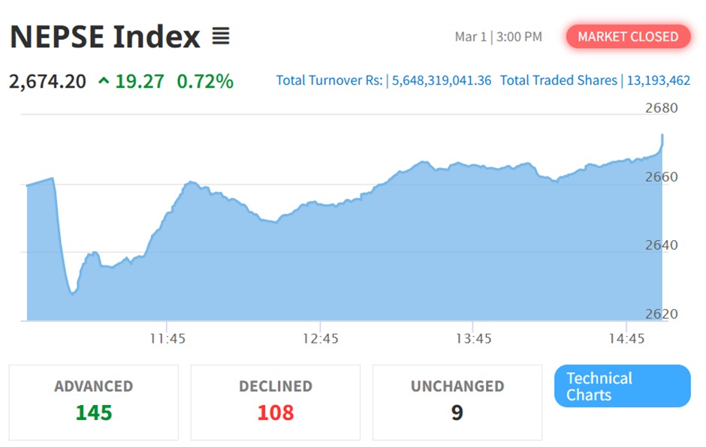Viewport: 706px width, 447px height.
Task: Click the chart's lowest dip near opening
Action: (72, 293)
